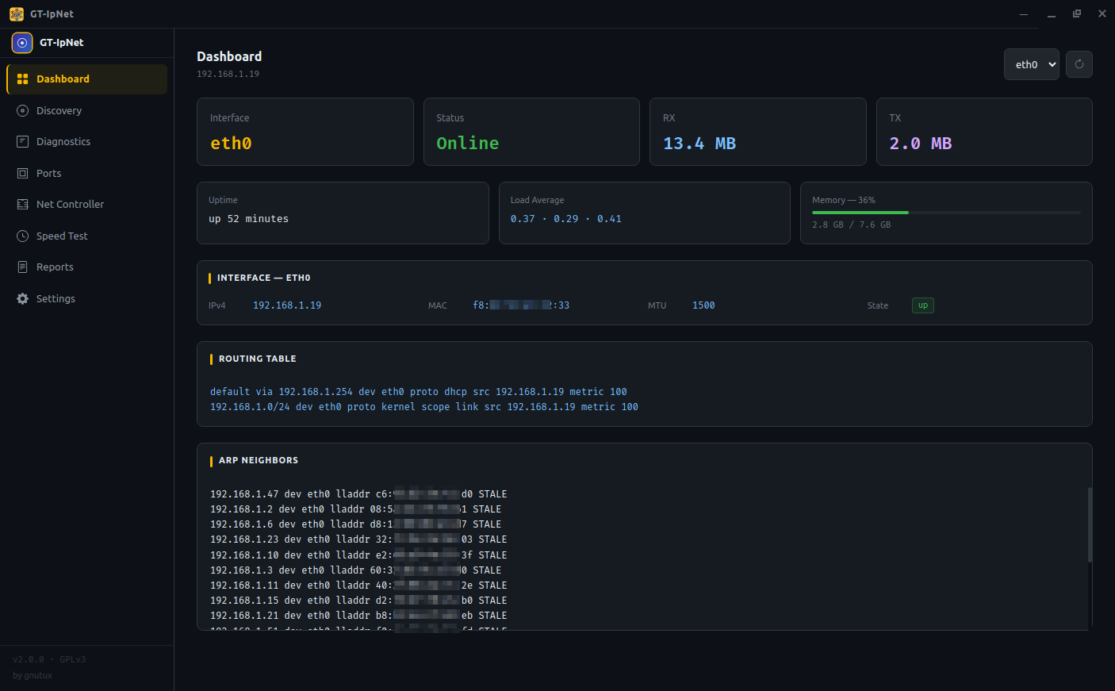The width and height of the screenshot is (1115, 691).
Task: Click the GT-IpNet app icon in title bar
Action: [x=17, y=14]
